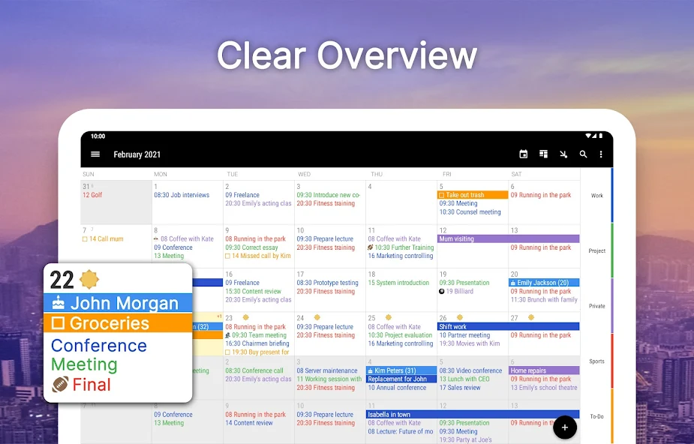
Task: Tap the go-to-today calendar icon
Action: [523, 154]
